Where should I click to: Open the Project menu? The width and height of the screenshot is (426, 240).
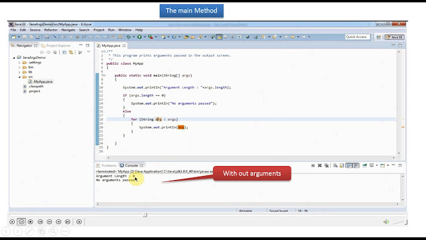99,30
